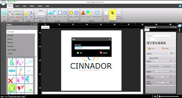The height and width of the screenshot is (98, 182).
Task: Adjust the Skew Horizontal slider
Action: click(162, 77)
